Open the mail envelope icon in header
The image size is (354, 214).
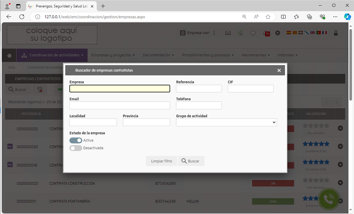pos(228,33)
